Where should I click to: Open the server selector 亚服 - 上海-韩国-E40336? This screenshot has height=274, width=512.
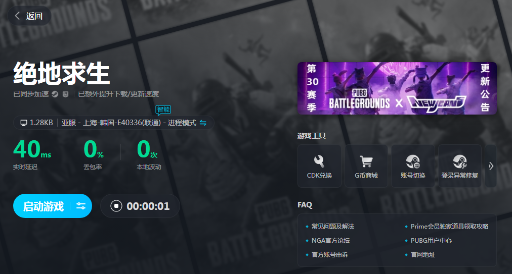pos(129,123)
